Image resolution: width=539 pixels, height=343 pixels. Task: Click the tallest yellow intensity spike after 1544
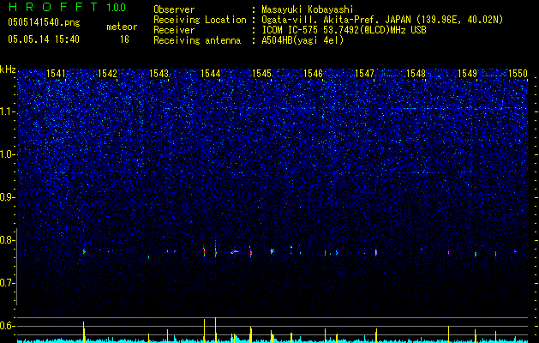click(x=216, y=329)
